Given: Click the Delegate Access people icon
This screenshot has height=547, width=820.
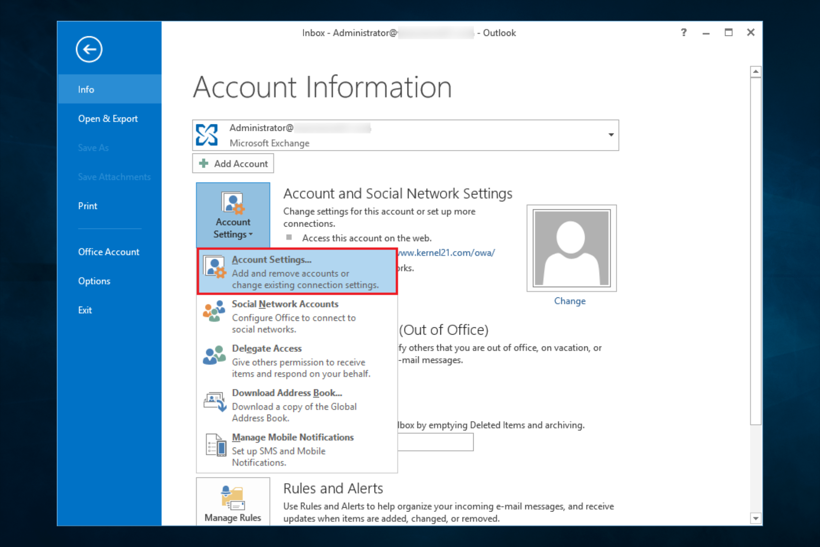Looking at the screenshot, I should click(214, 355).
